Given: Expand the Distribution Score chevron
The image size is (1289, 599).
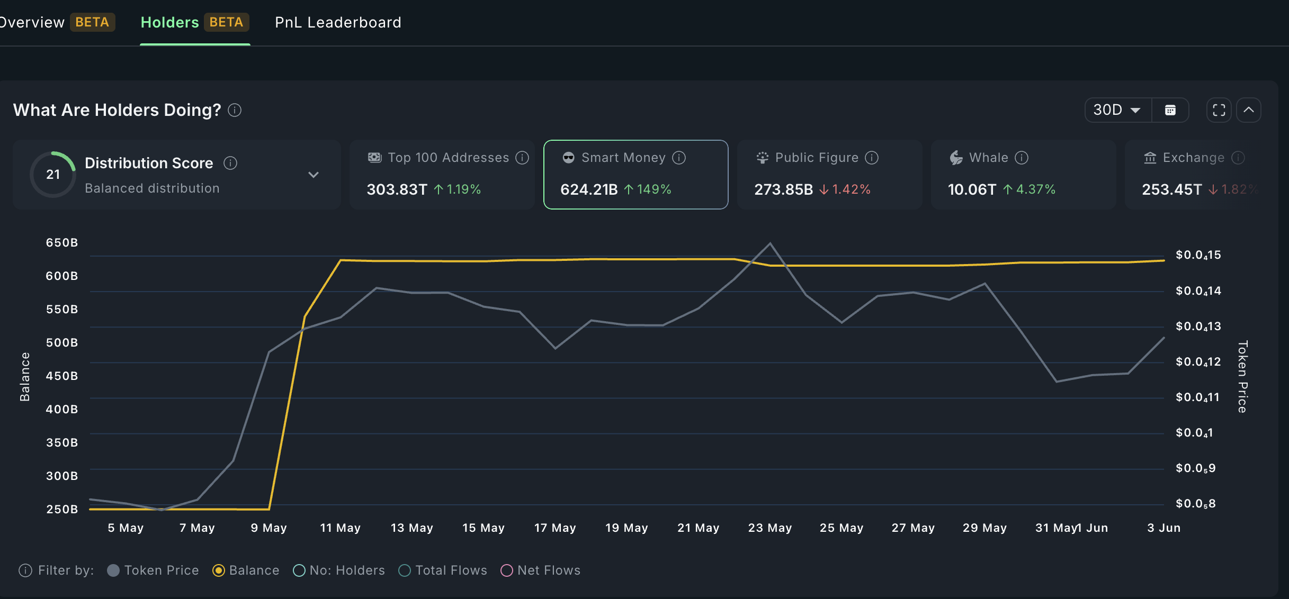Looking at the screenshot, I should pos(314,175).
